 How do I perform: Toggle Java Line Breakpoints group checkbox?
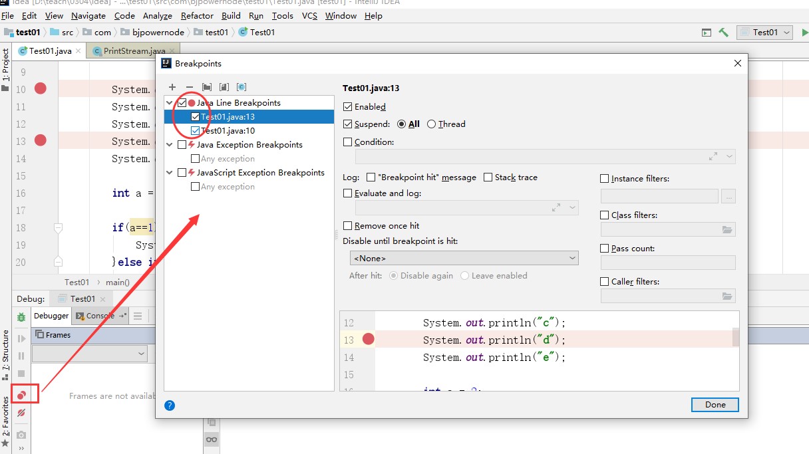(x=182, y=103)
